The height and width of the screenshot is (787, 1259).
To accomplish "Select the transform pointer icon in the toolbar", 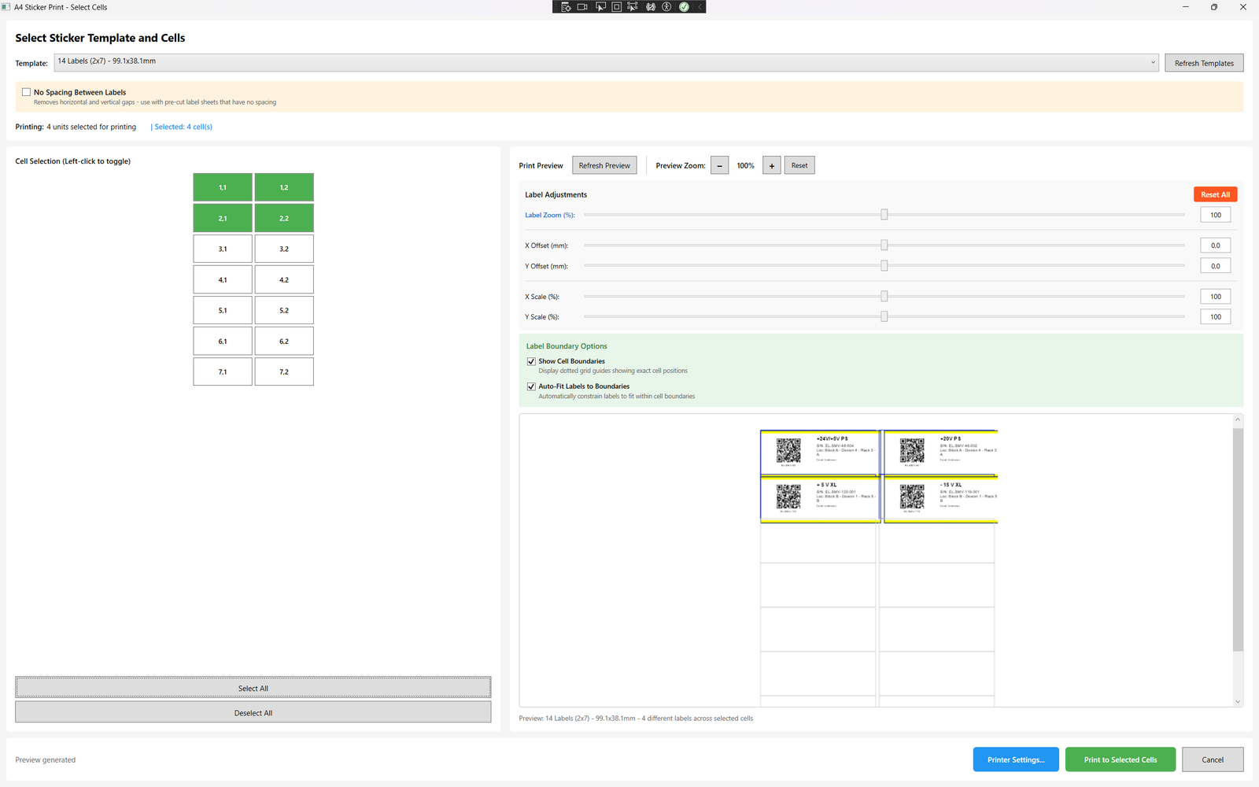I will click(x=631, y=6).
